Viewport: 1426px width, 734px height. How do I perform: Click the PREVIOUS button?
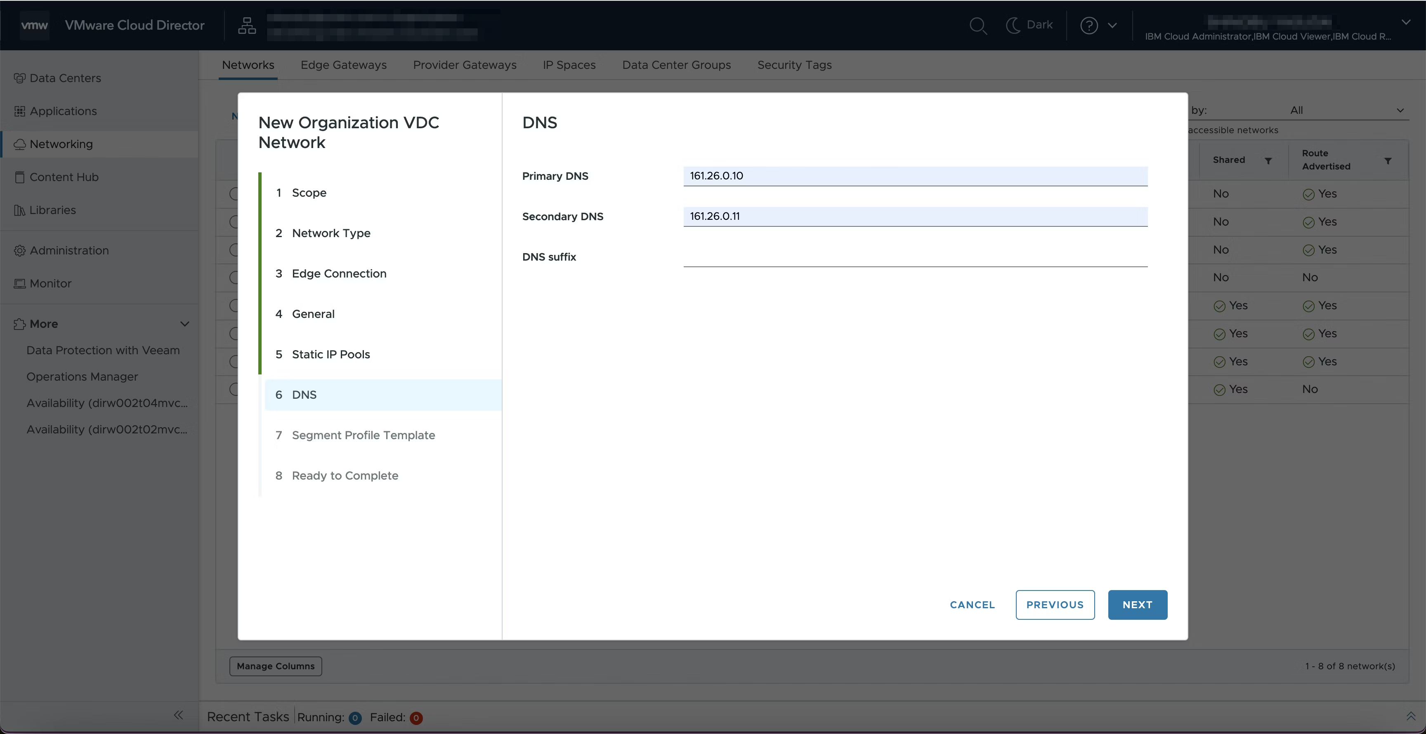(x=1055, y=605)
